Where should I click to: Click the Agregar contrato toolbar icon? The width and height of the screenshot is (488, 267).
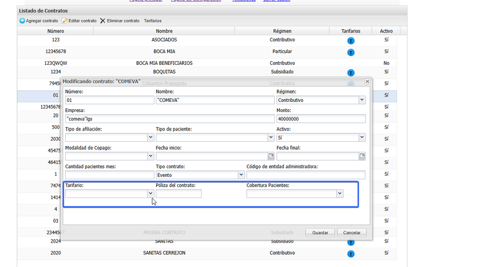tap(22, 21)
